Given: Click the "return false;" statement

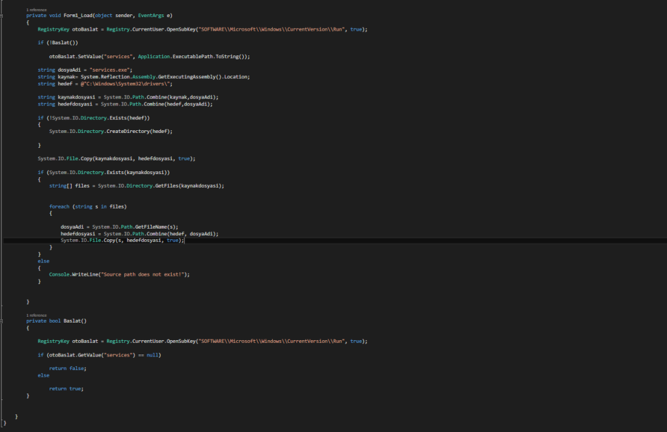Looking at the screenshot, I should pyautogui.click(x=68, y=369).
